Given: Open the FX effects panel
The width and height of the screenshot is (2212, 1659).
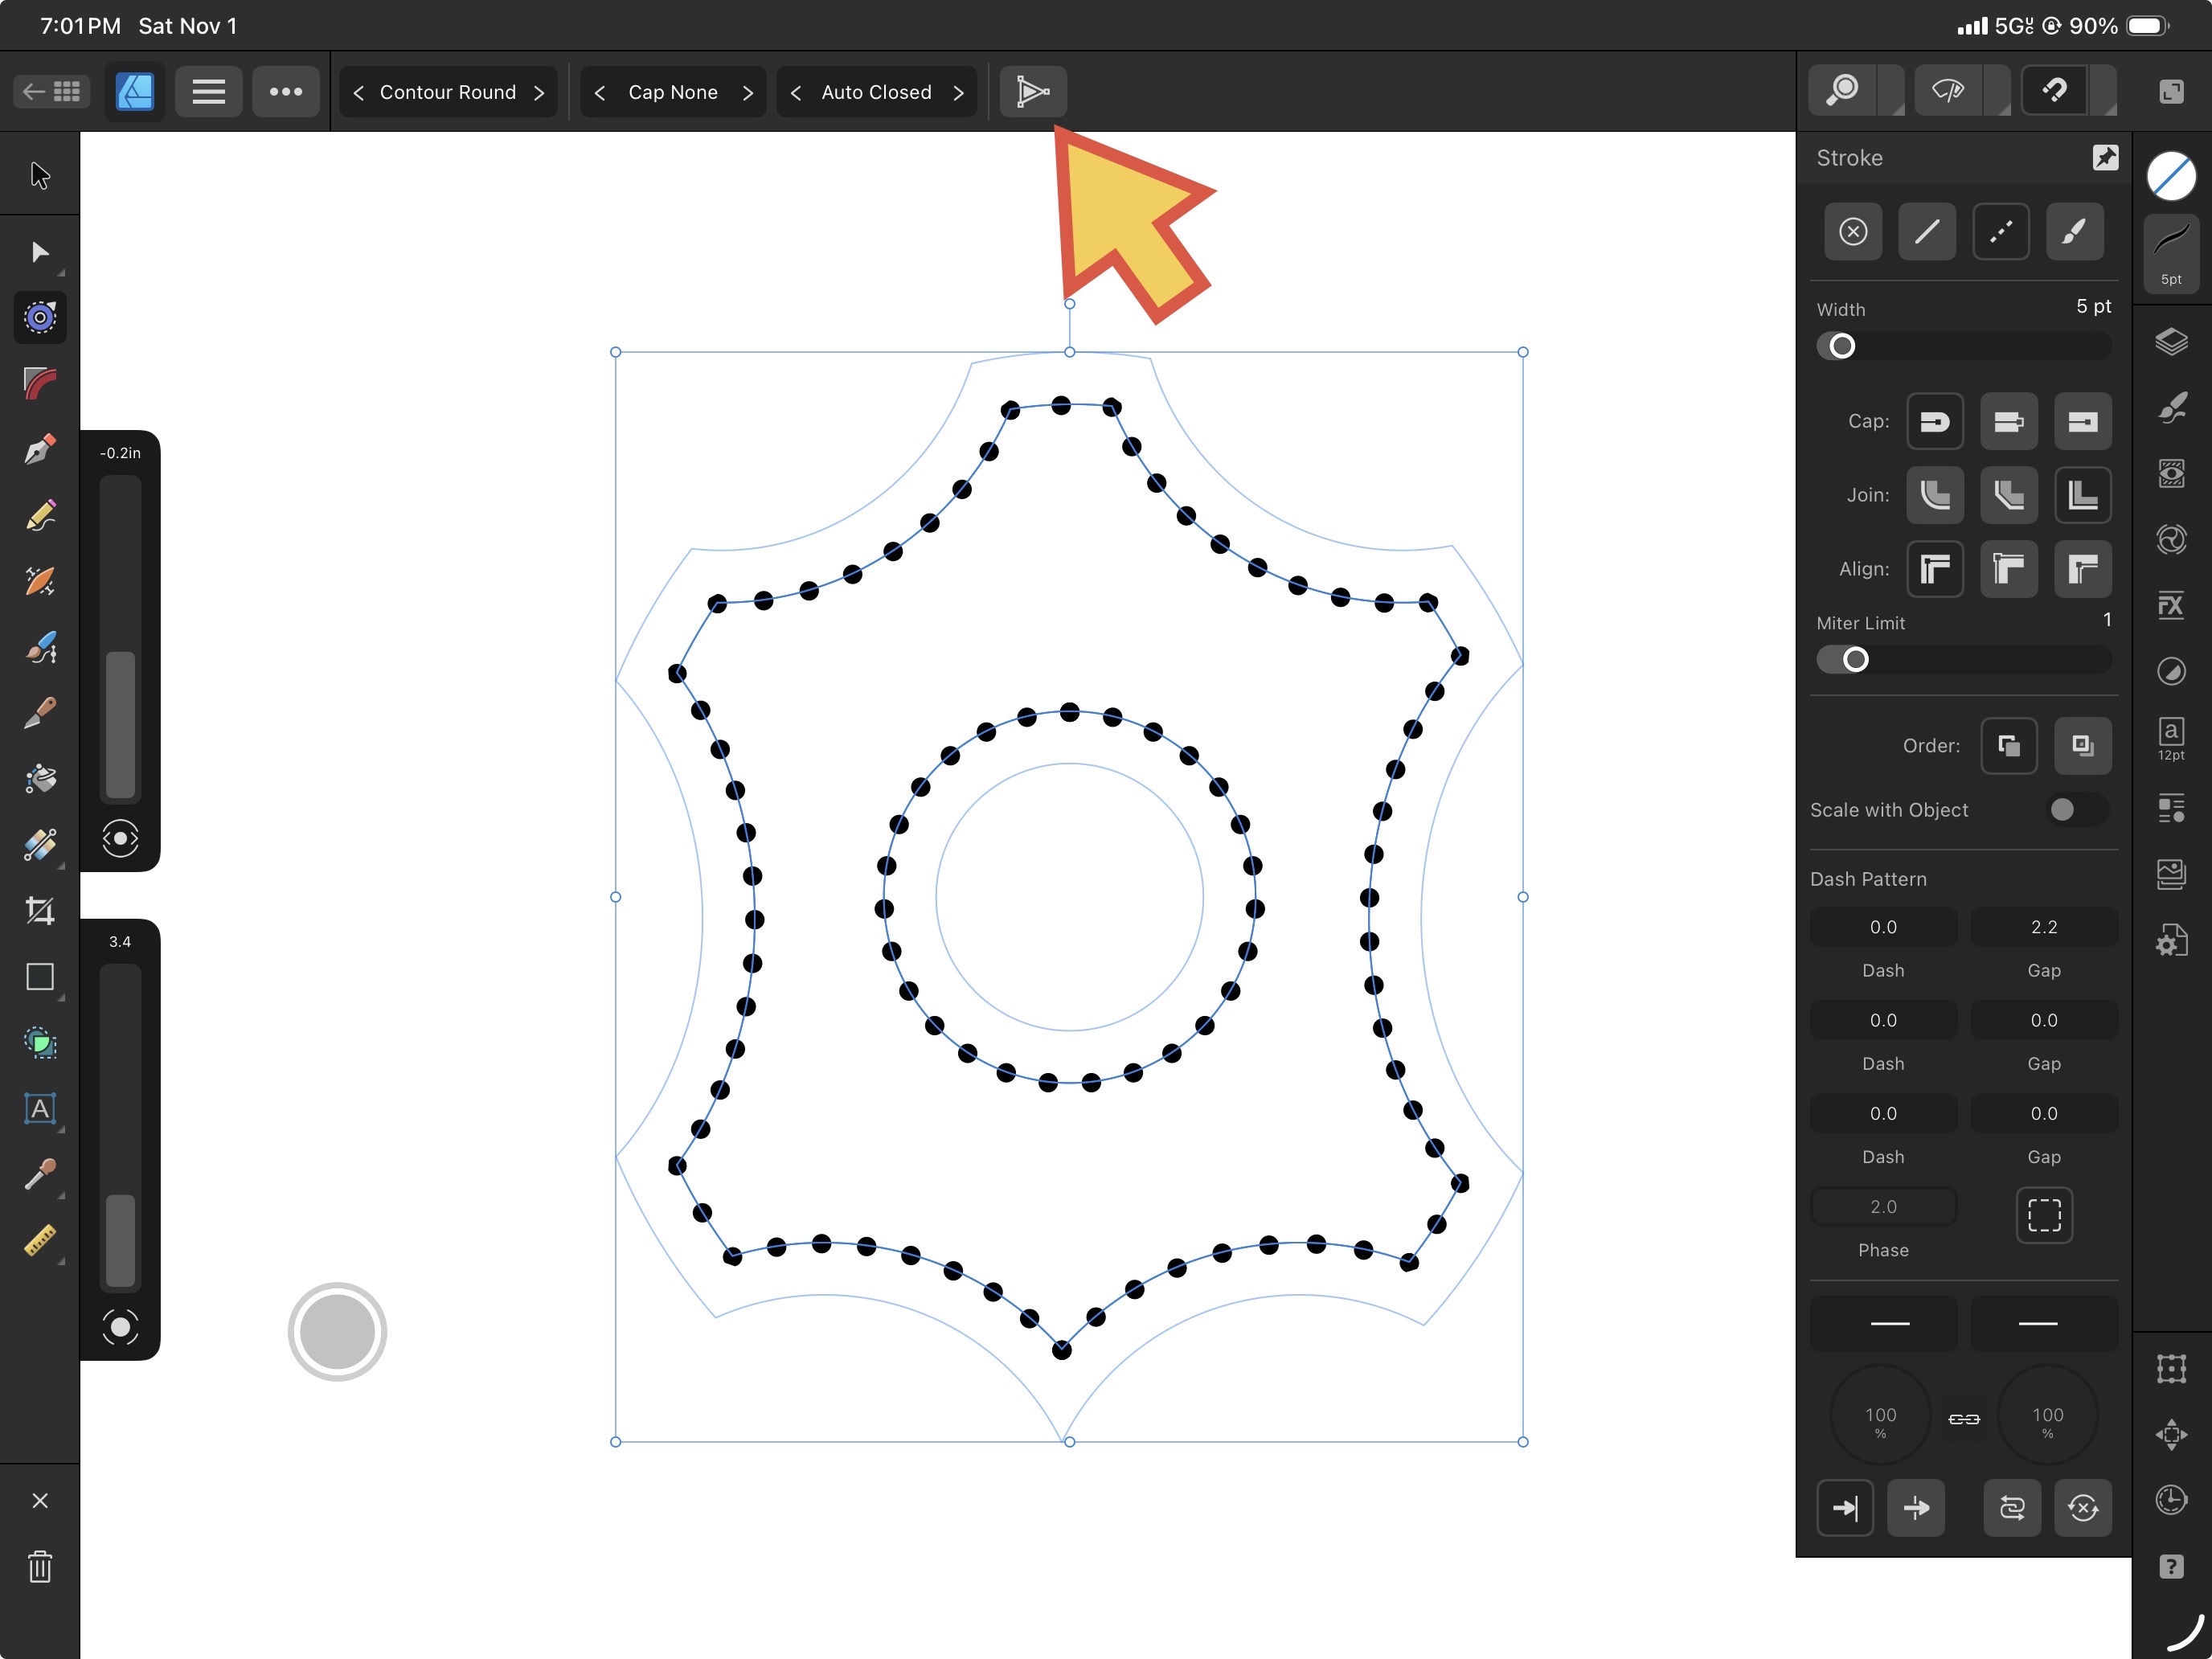Looking at the screenshot, I should (x=2171, y=605).
